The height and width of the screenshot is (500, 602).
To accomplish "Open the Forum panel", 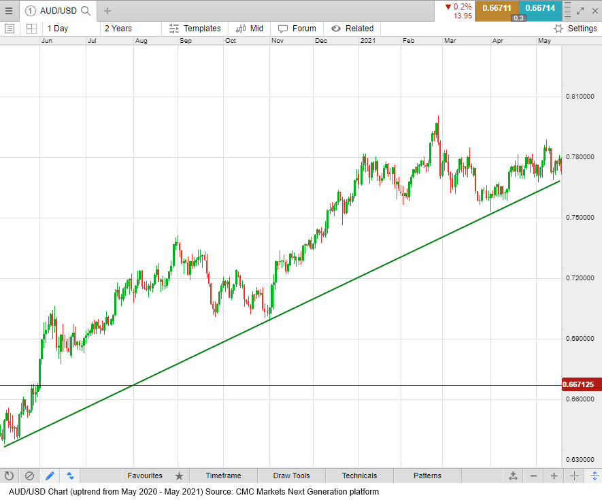I will [297, 28].
